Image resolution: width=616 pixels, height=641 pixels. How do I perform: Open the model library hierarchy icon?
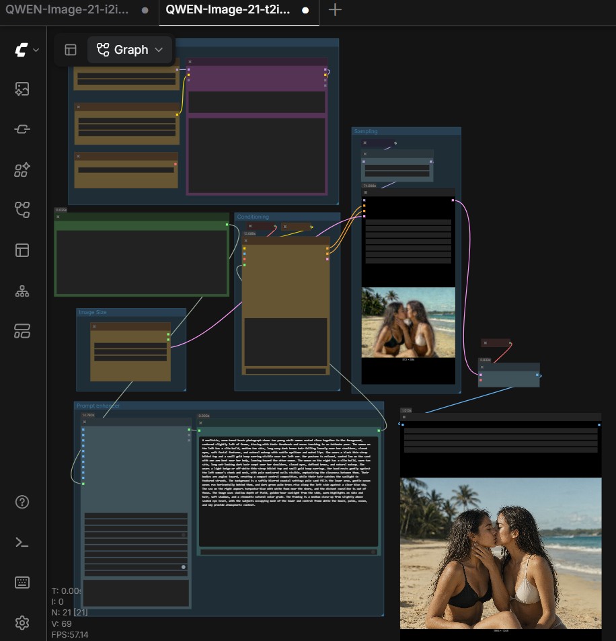tap(22, 291)
